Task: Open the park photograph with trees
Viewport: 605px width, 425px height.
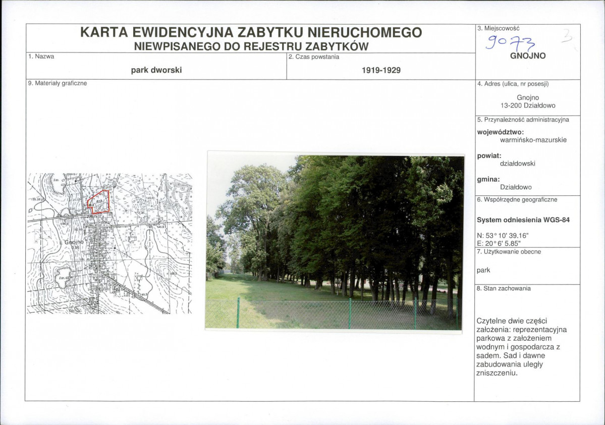Action: (x=335, y=242)
